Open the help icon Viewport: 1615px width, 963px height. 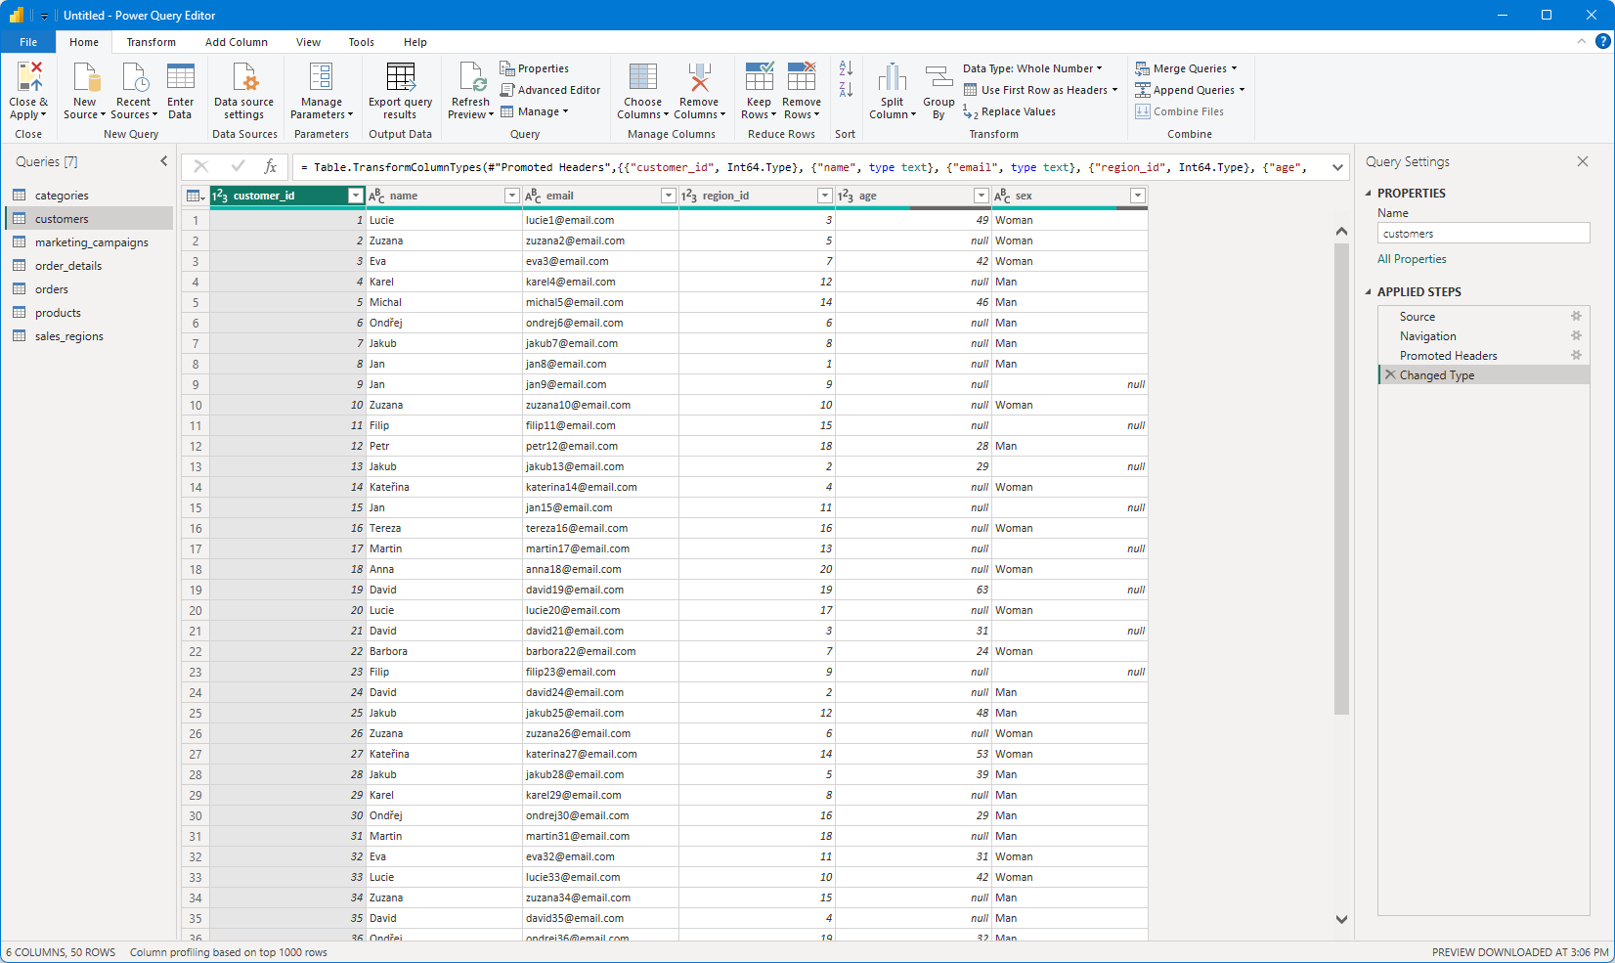[1603, 41]
